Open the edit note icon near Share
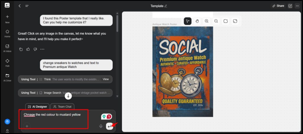Viewport: 303px width, 134px height. (290, 6)
